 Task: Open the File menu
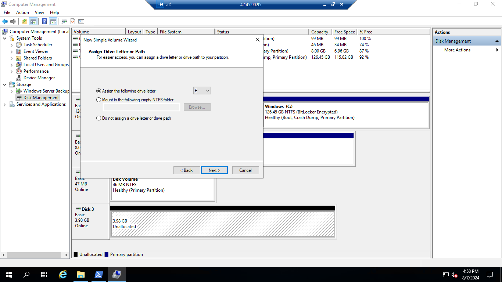pyautogui.click(x=7, y=12)
